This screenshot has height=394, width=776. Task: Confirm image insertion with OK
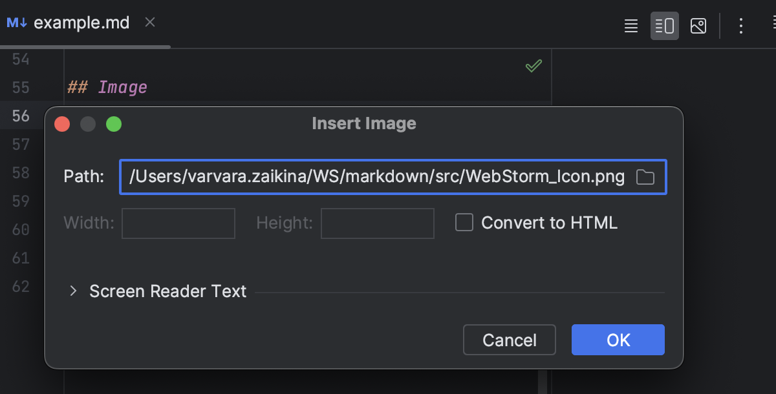(618, 339)
